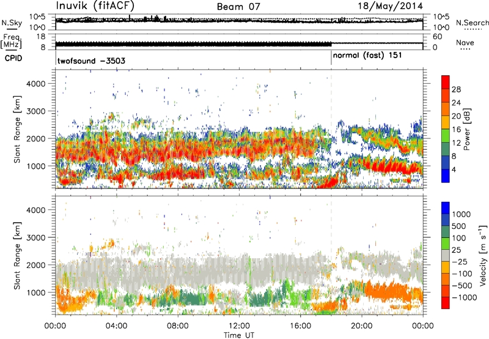Click the '08:00' time axis label
This screenshot has width=489, height=339.
tap(177, 326)
